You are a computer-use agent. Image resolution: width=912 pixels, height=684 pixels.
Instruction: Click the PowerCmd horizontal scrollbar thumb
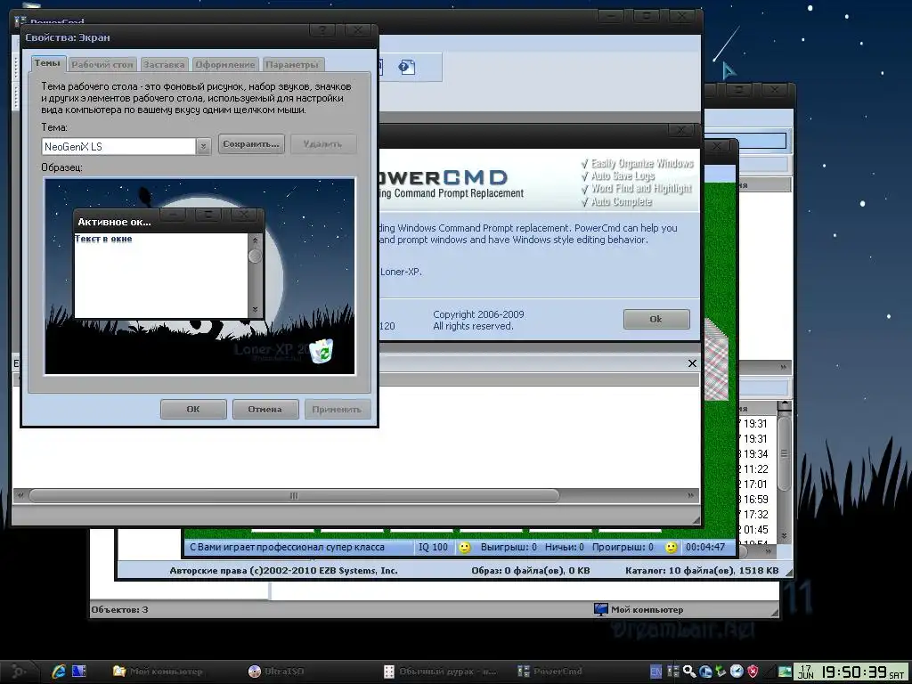(x=294, y=495)
